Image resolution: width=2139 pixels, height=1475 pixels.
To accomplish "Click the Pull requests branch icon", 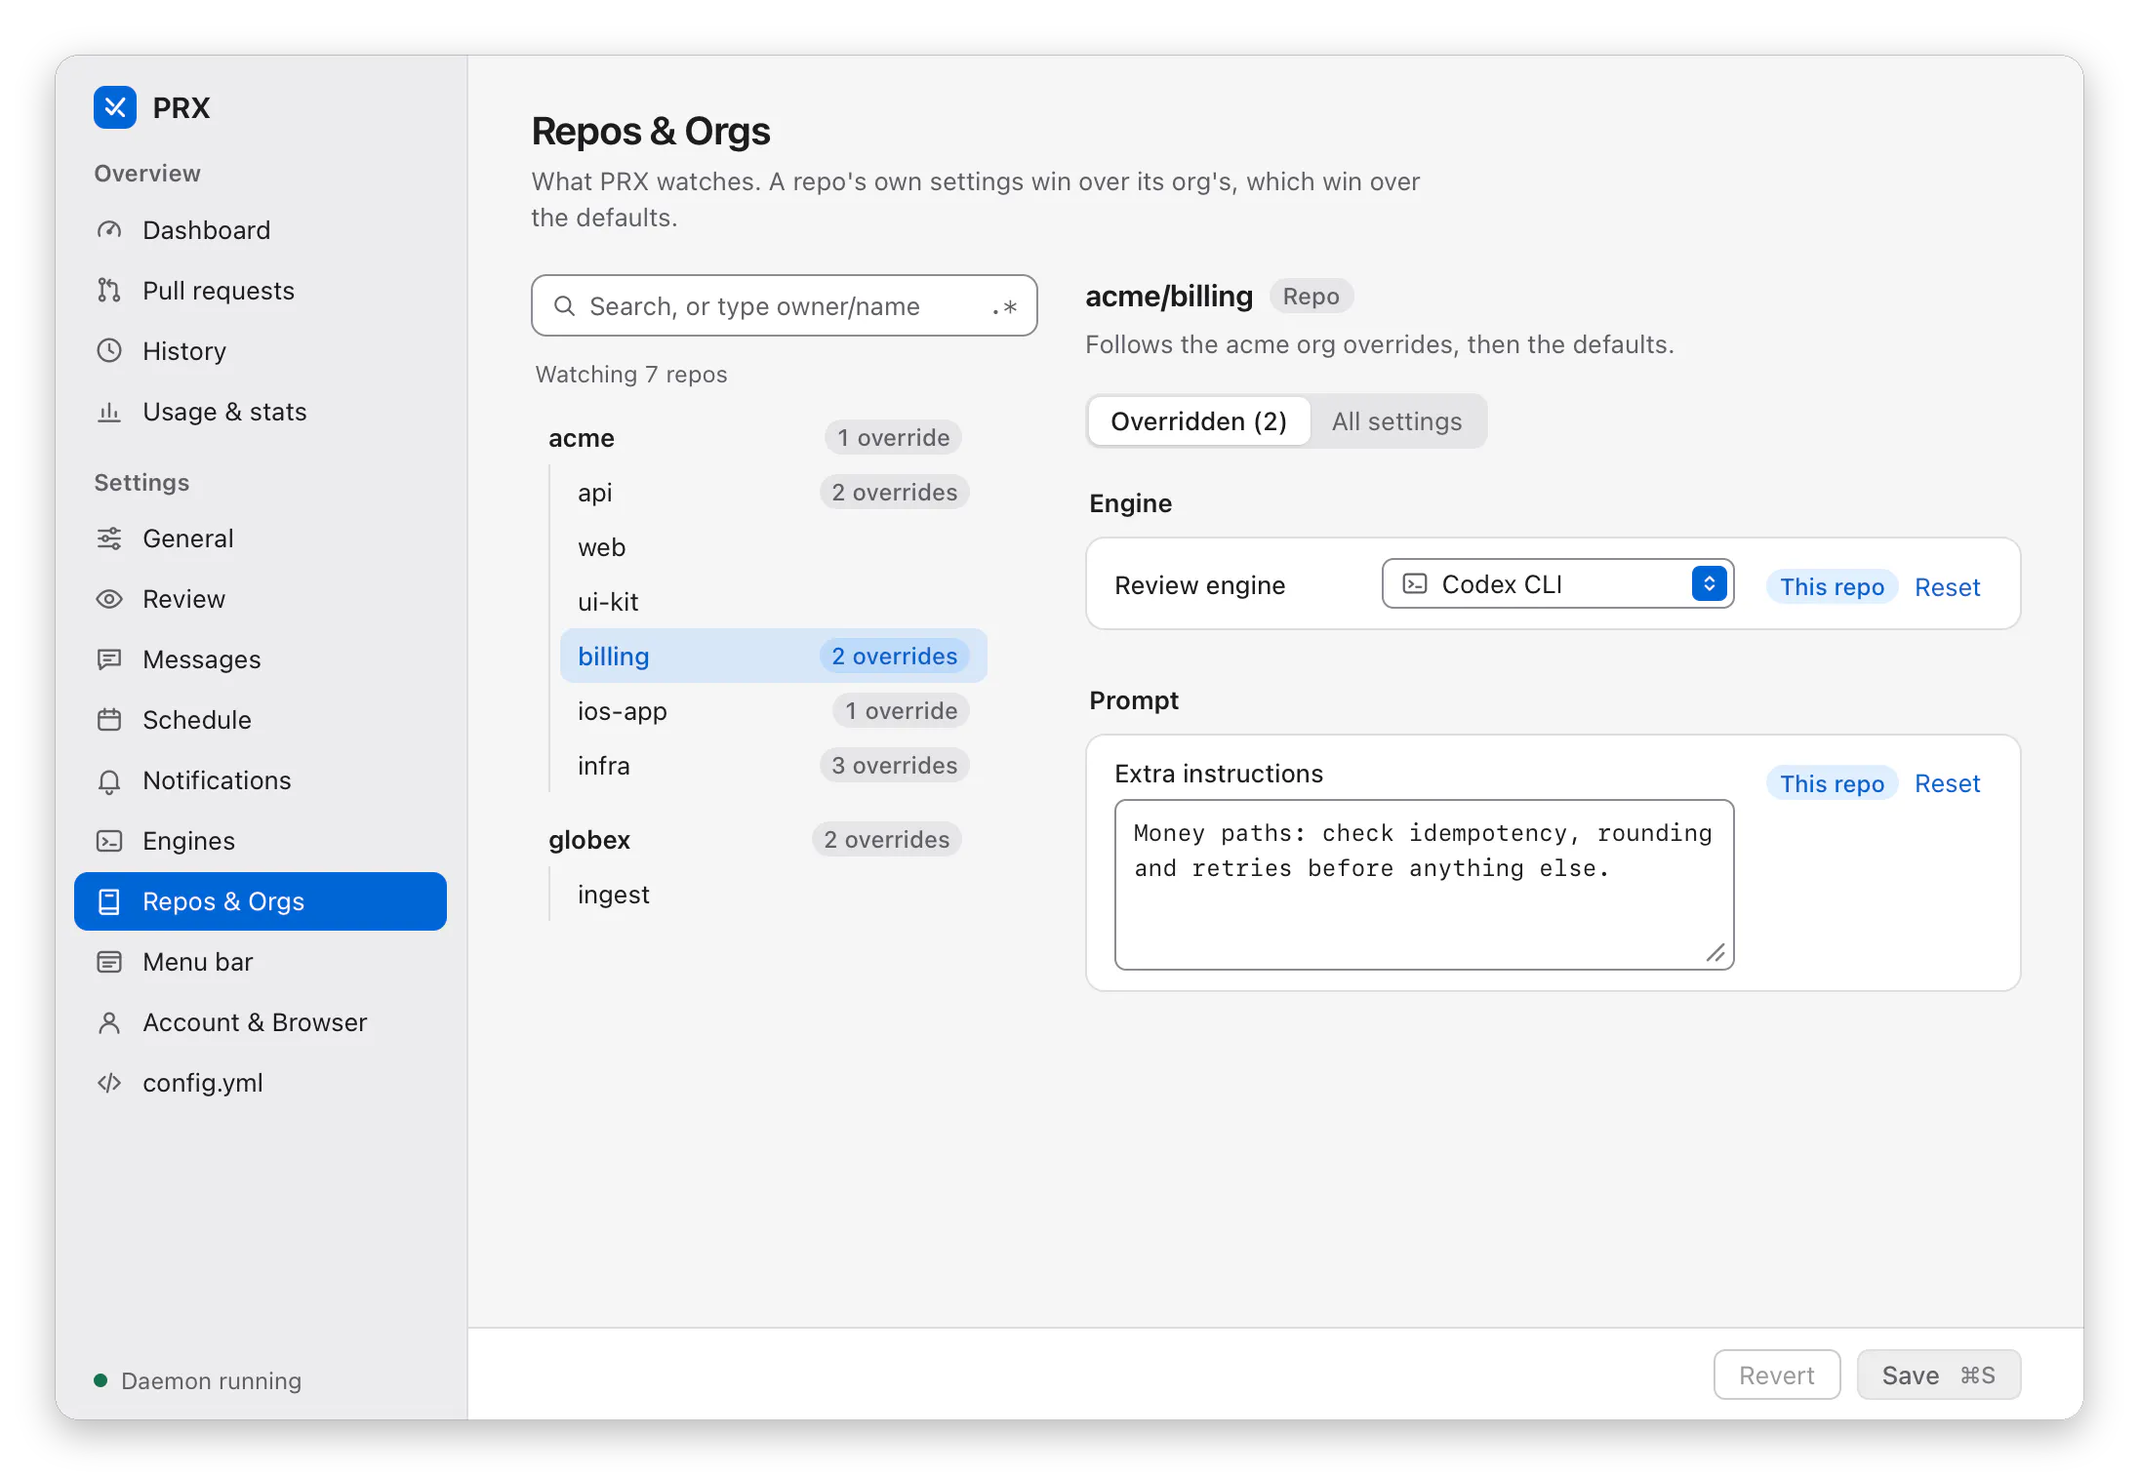I will pyautogui.click(x=109, y=291).
